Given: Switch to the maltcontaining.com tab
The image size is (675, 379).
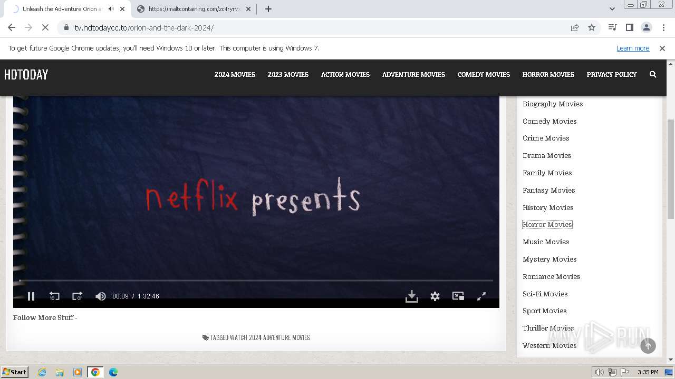Looking at the screenshot, I should (x=194, y=9).
